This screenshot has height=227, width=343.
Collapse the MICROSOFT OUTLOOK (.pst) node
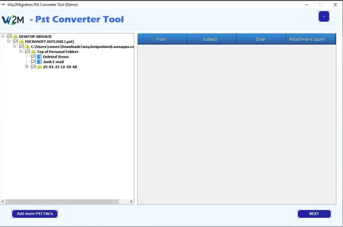pyautogui.click(x=9, y=41)
